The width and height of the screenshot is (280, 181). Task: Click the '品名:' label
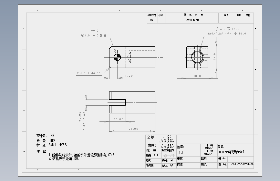pyautogui.click(x=221, y=147)
